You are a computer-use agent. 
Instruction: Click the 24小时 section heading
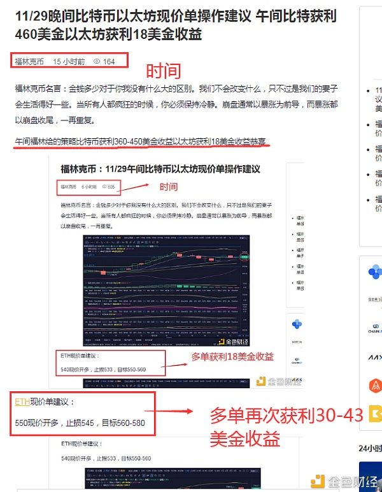370,449
